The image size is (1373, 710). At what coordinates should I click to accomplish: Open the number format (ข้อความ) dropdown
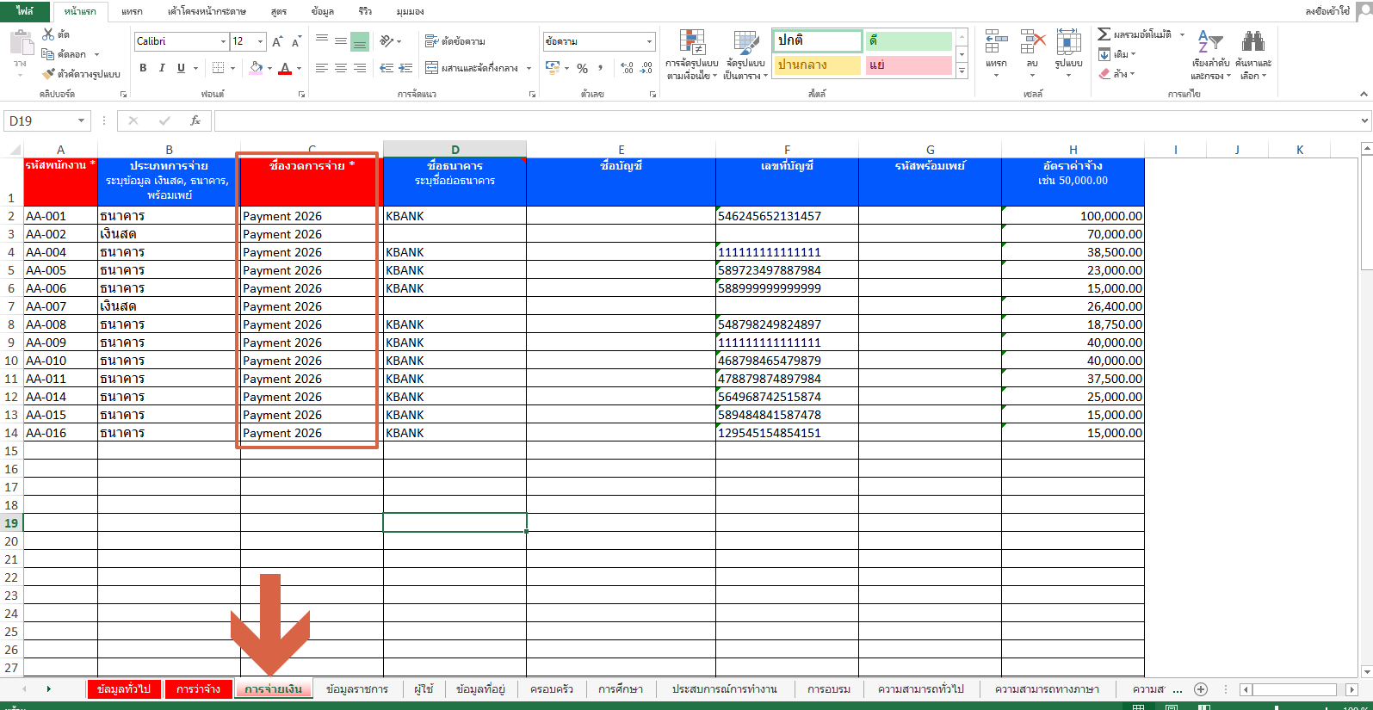649,41
